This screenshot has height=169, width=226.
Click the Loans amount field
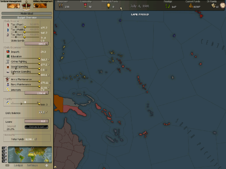coord(36,121)
